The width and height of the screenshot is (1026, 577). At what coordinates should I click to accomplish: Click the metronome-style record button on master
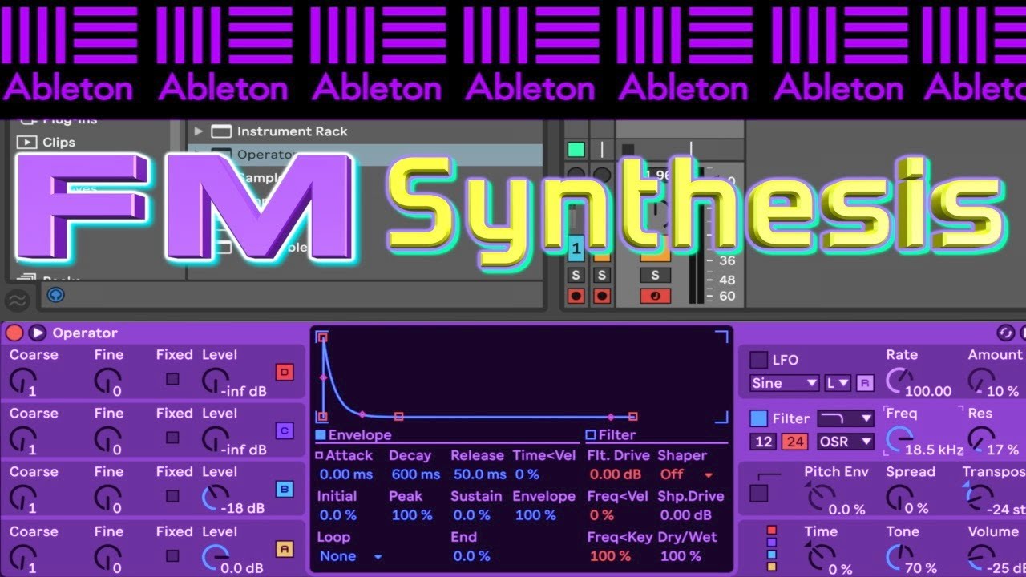[x=655, y=296]
